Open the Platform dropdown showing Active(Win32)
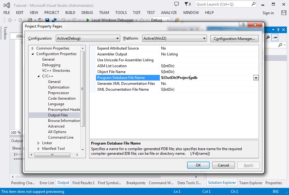Image resolution: width=289 pixels, height=195 pixels. point(174,38)
